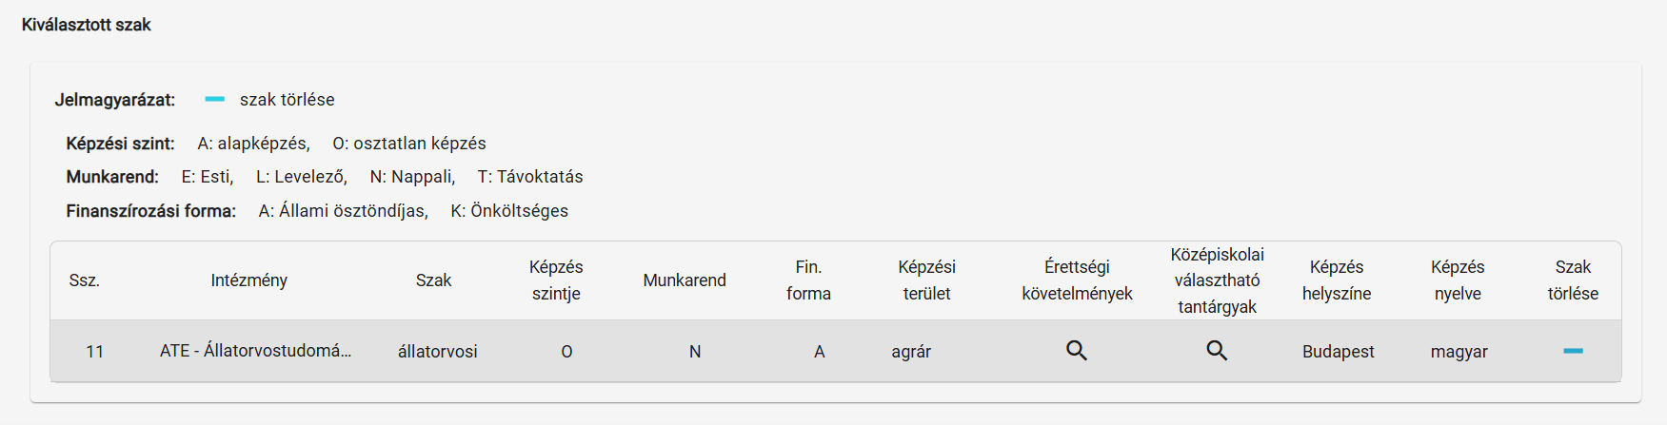Click the agrár field cell
The height and width of the screenshot is (425, 1667).
911,352
